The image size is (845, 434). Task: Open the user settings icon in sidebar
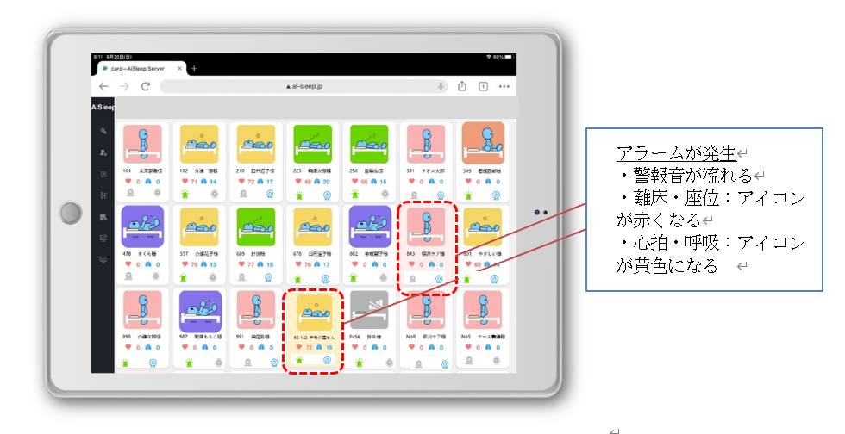point(103,152)
